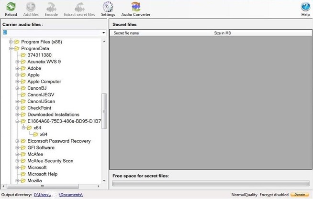The image size is (313, 199).
Task: Click the Encode toolbar icon
Action: click(x=51, y=7)
